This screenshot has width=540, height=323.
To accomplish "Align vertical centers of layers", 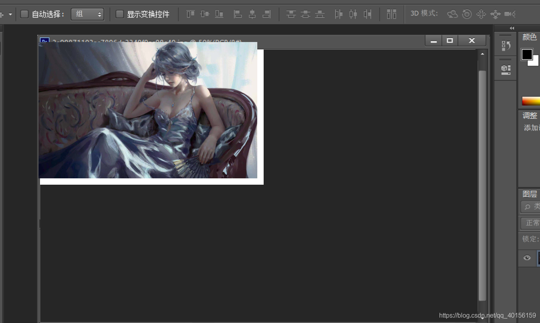I will (205, 14).
